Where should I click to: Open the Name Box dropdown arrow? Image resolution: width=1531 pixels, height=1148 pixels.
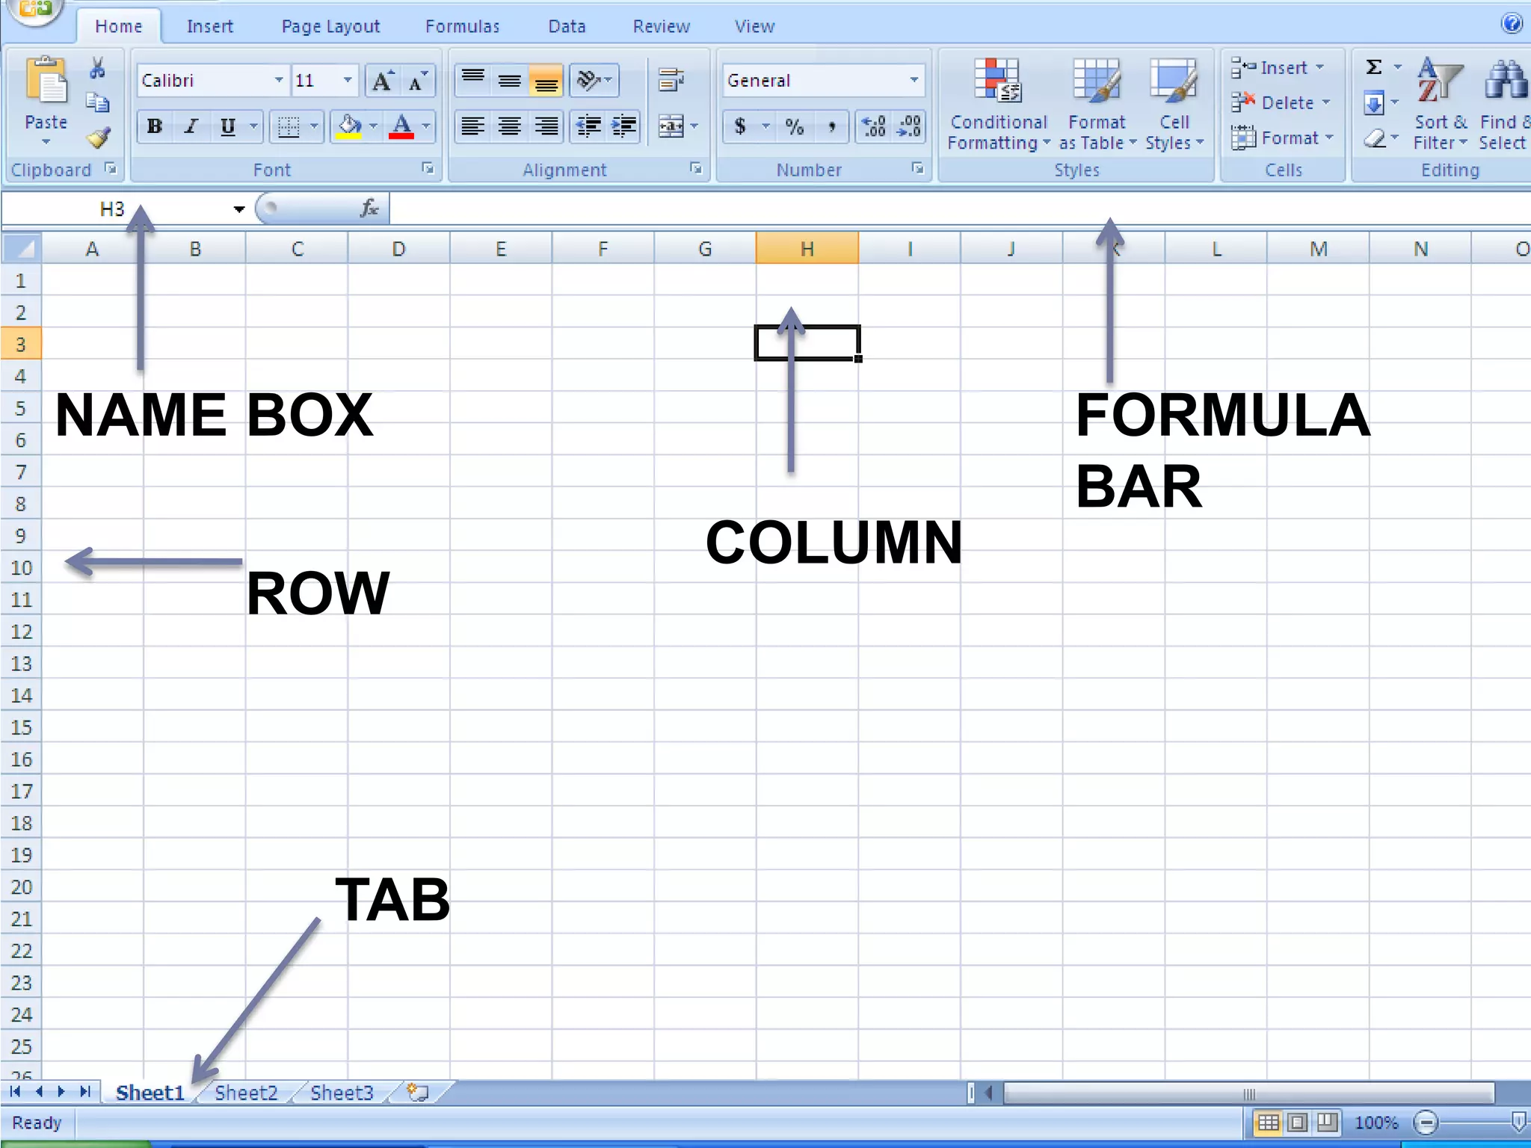pyautogui.click(x=238, y=209)
